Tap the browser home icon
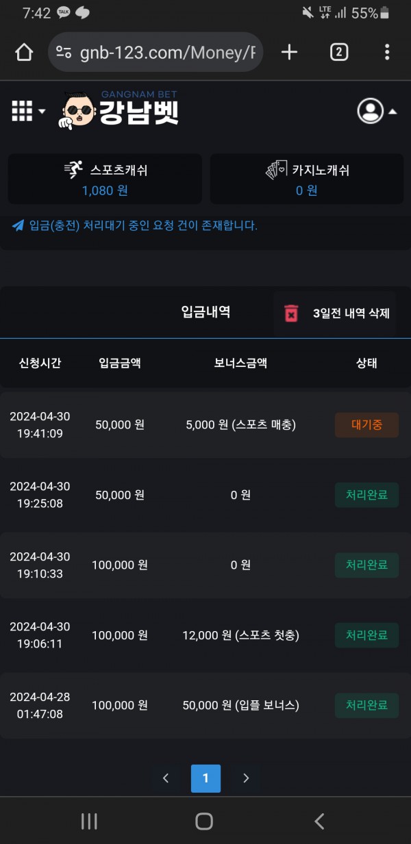 [x=24, y=52]
